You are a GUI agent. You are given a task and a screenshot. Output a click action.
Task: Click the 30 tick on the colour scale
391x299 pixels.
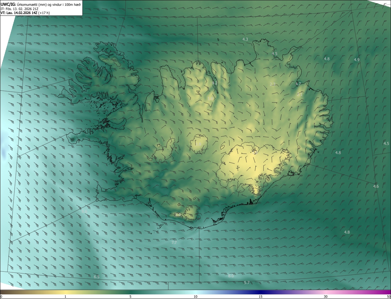326,297
